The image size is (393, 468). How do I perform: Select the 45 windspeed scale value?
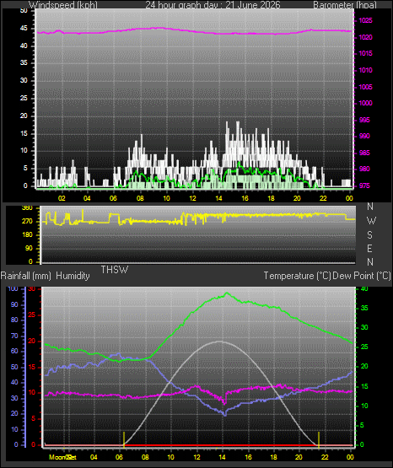click(24, 29)
